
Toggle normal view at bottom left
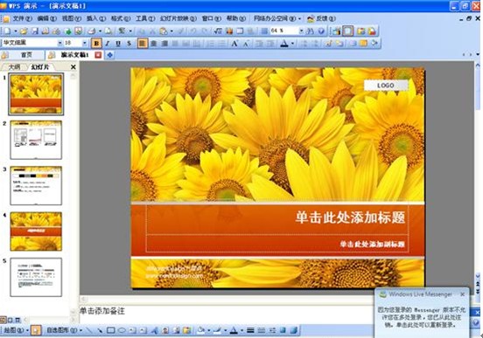[x=3, y=321]
